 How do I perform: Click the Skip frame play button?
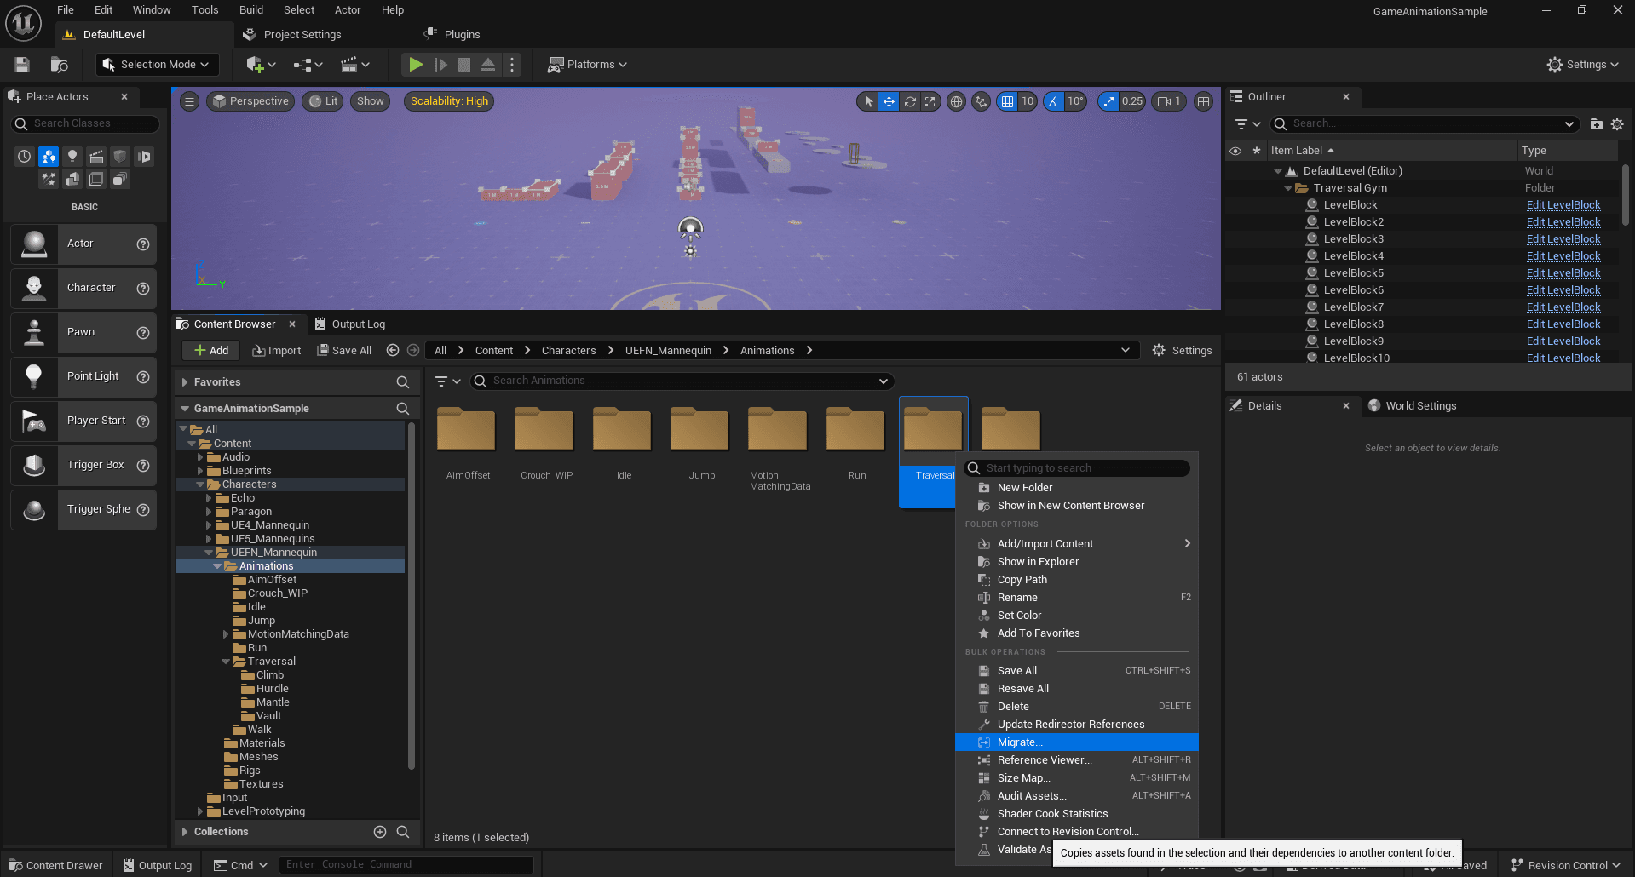tap(440, 65)
